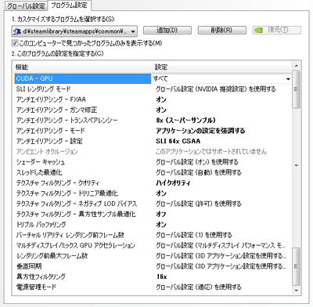Click the 追加(D) button
The height and width of the screenshot is (307, 313).
point(167,30)
